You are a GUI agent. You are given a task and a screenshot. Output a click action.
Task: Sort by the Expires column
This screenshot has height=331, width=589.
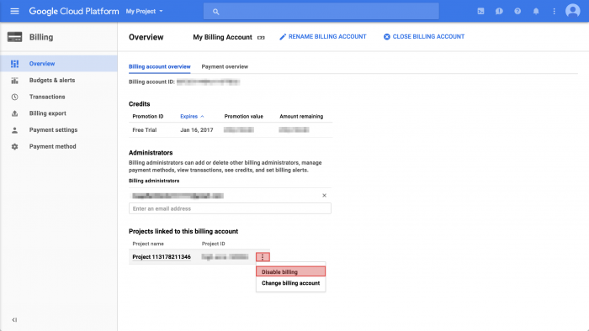click(x=192, y=117)
